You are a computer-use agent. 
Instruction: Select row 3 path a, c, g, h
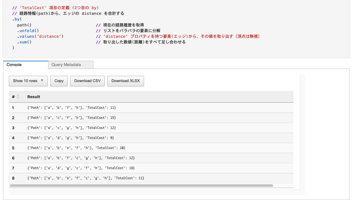[x=151, y=128]
